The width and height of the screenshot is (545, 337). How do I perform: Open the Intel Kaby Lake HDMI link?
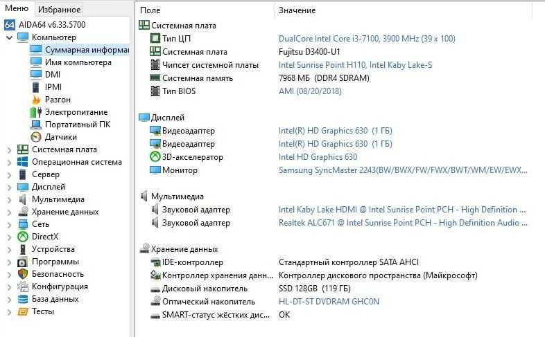tap(402, 210)
